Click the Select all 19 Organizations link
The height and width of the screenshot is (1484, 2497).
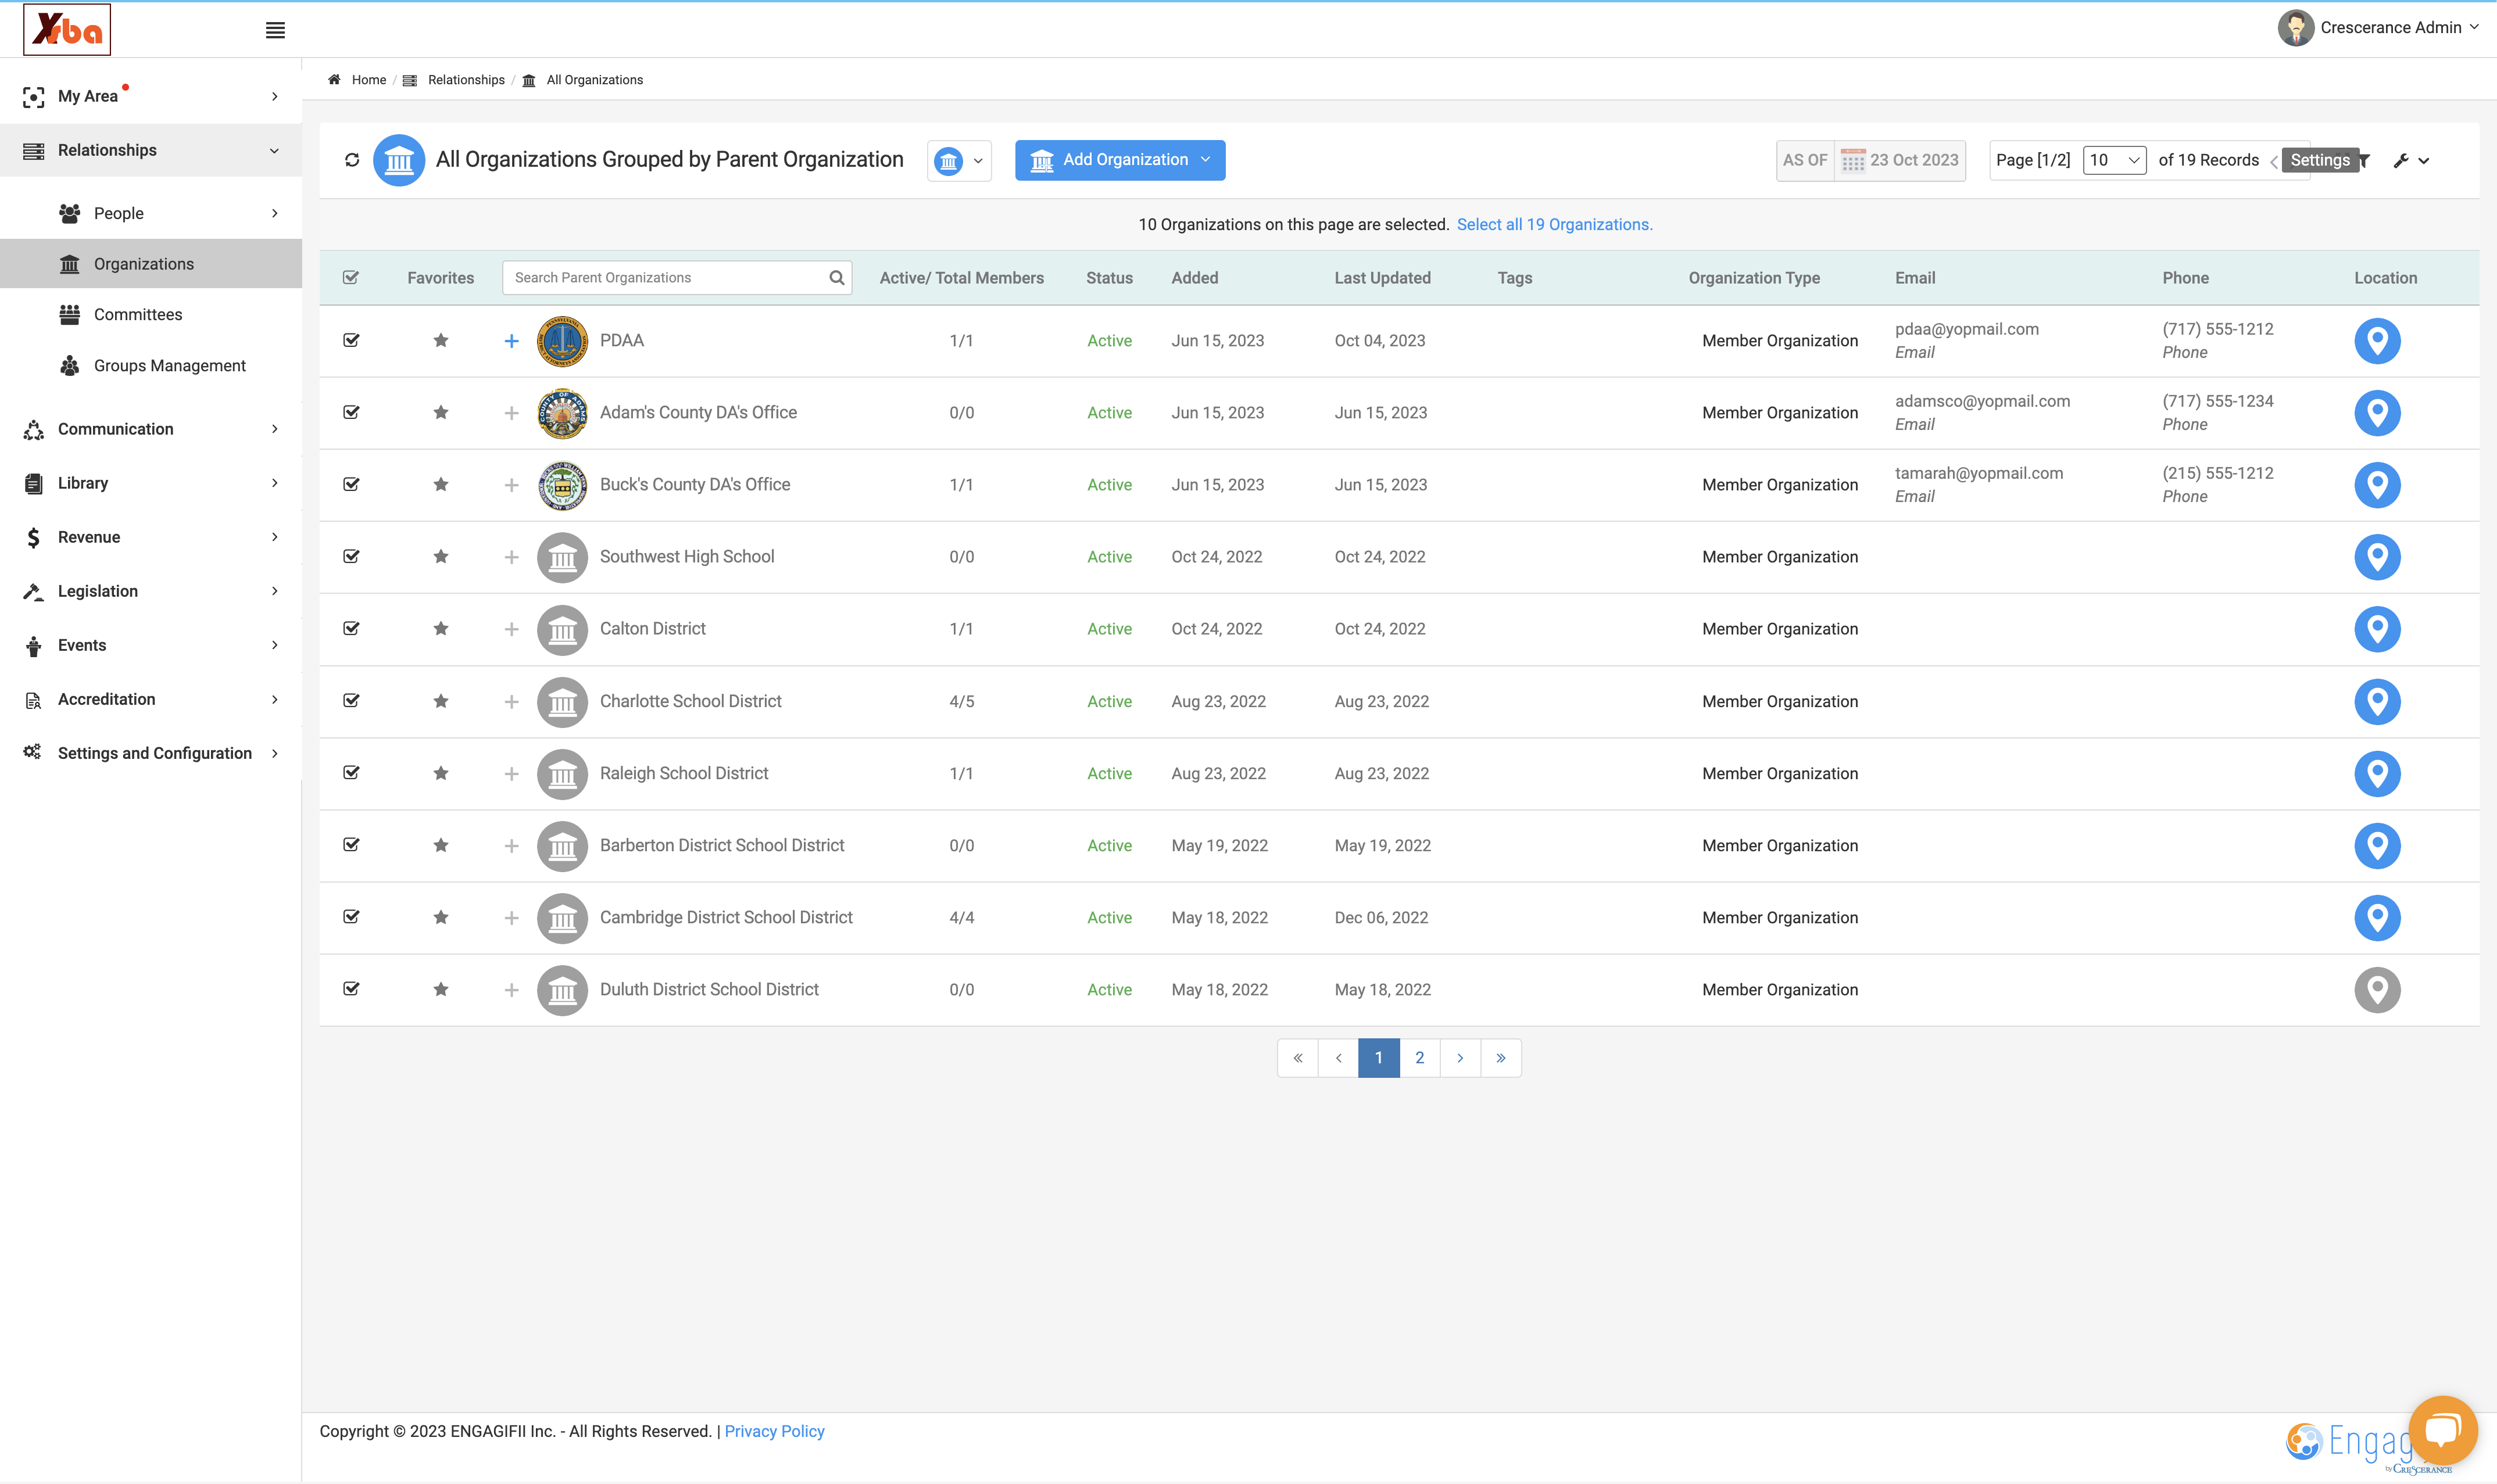pos(1554,225)
